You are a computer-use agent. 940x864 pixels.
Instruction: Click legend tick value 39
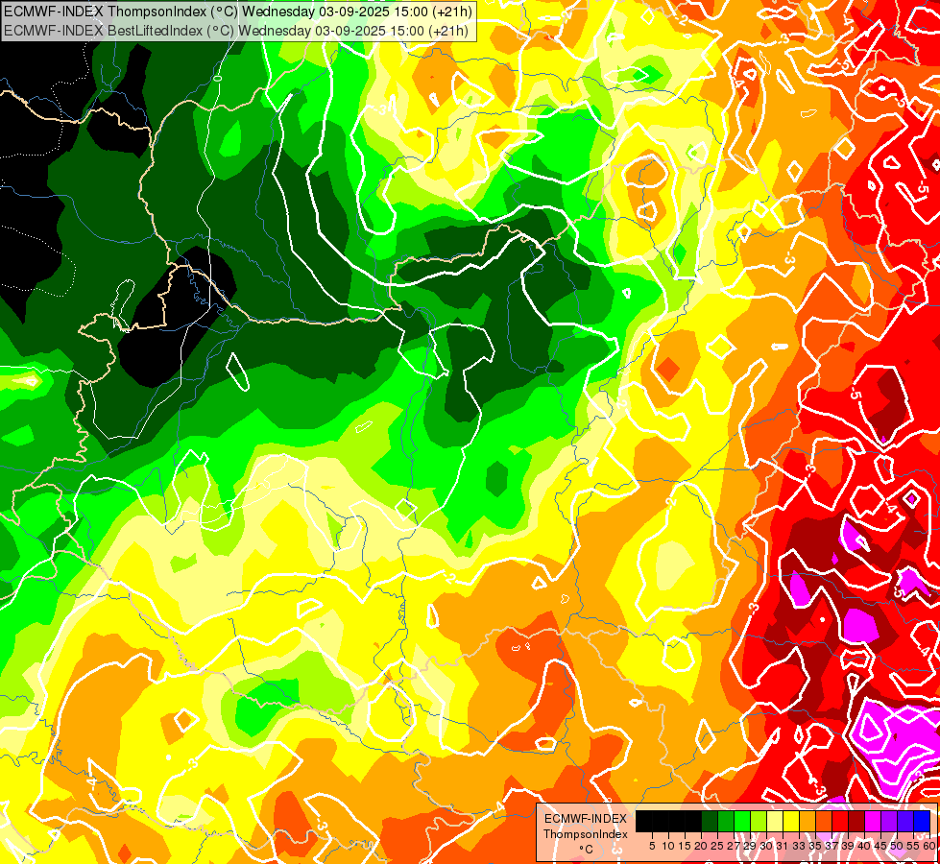tap(848, 846)
